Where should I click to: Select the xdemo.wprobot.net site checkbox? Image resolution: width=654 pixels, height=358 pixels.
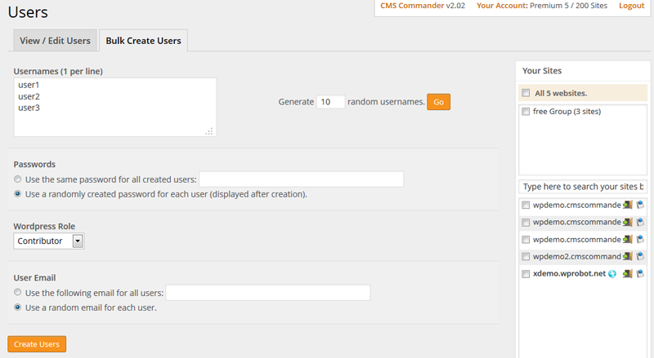pos(526,274)
